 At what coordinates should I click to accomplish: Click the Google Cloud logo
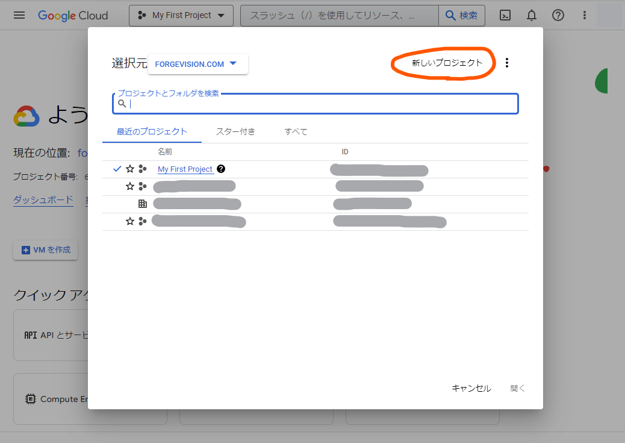(x=72, y=16)
